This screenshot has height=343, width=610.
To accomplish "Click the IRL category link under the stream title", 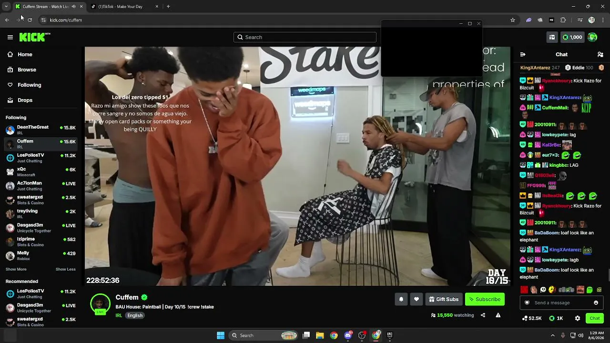I will point(119,315).
